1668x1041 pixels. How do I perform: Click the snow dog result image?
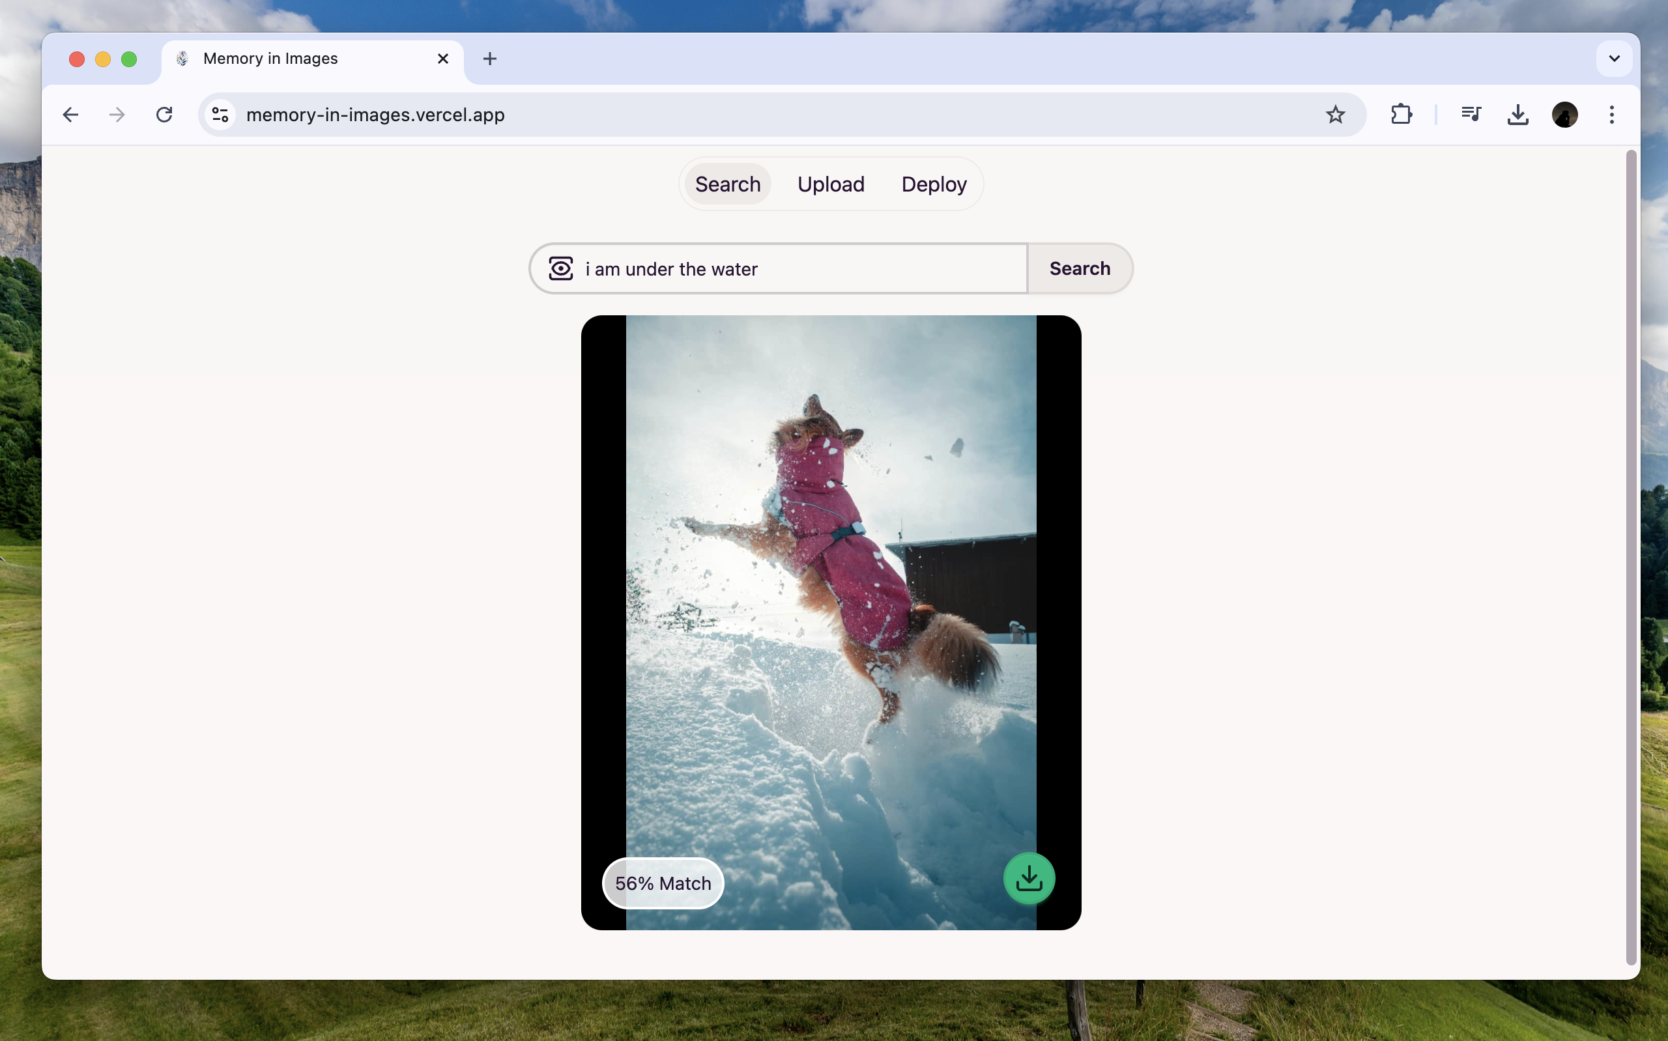click(830, 585)
